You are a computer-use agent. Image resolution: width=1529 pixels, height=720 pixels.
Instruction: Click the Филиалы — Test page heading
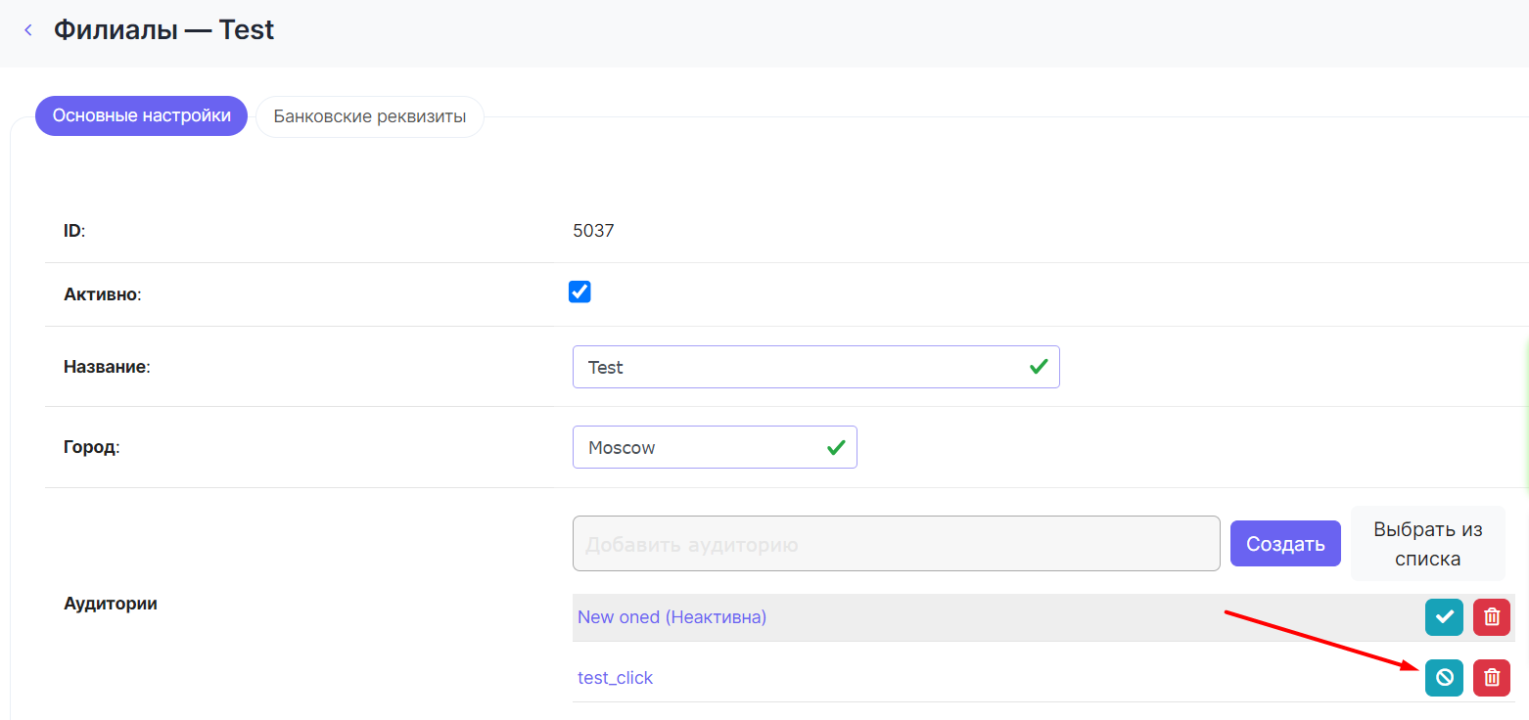[x=163, y=30]
